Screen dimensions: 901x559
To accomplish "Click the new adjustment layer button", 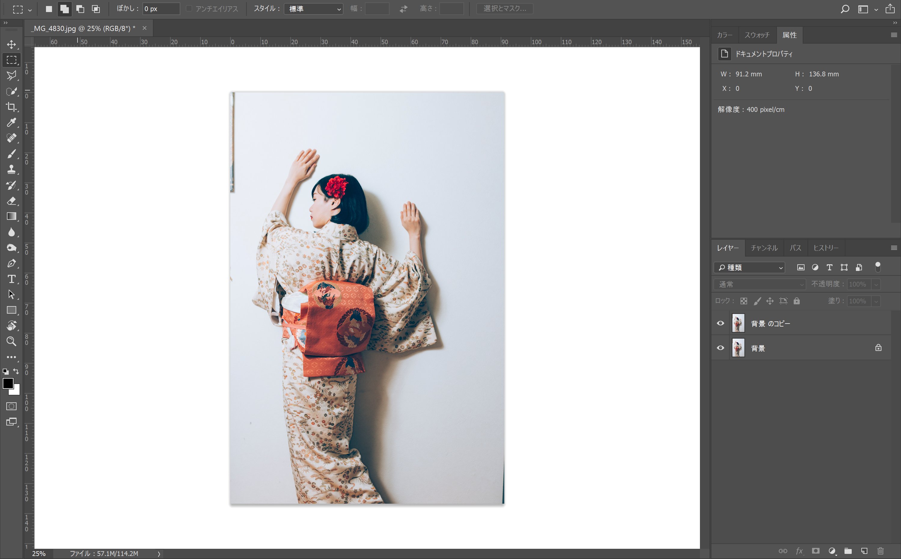I will 832,551.
